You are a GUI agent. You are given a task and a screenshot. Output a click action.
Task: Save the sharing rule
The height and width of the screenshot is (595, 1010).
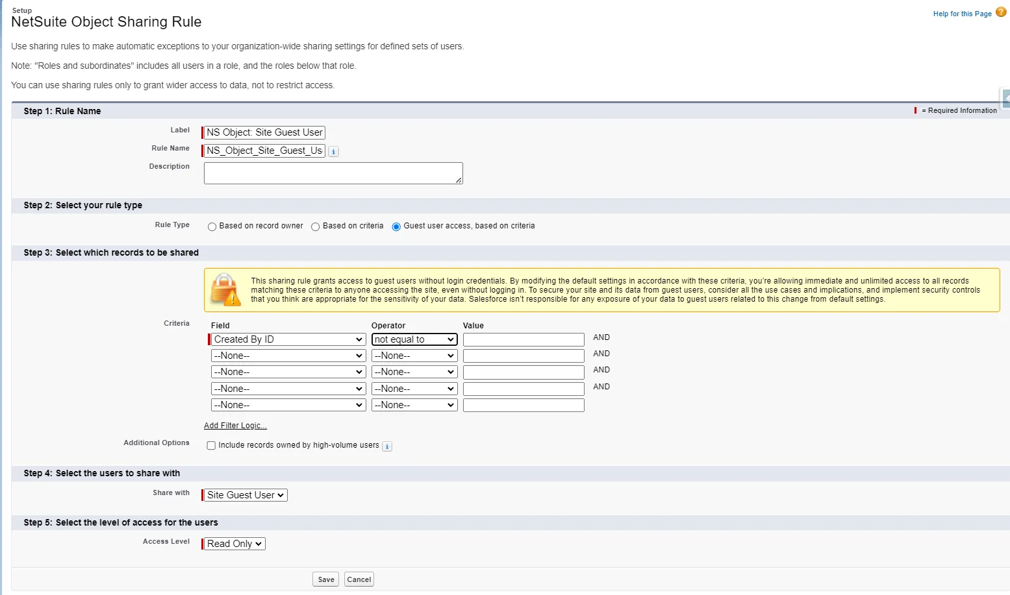(326, 579)
